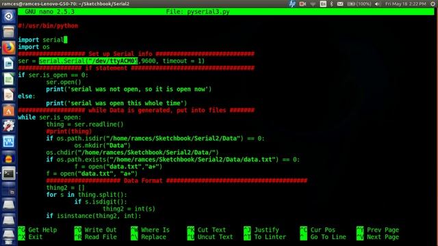Image resolution: width=438 pixels, height=246 pixels.
Task: Open LibreOffice Calc from the dock
Action: [9, 79]
